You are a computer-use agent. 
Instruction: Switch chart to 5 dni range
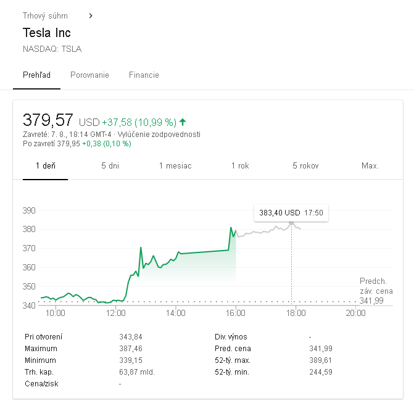click(x=110, y=165)
